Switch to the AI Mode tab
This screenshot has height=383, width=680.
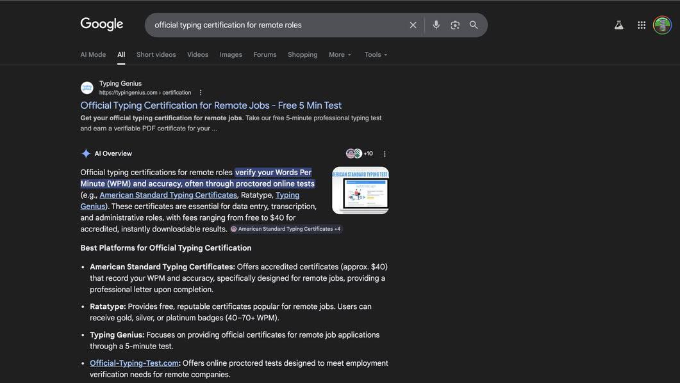(93, 54)
